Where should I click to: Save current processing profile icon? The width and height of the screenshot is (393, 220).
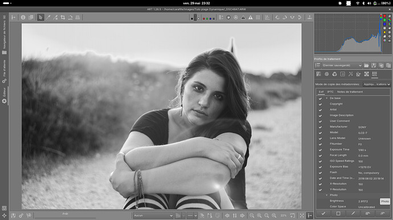click(x=374, y=65)
